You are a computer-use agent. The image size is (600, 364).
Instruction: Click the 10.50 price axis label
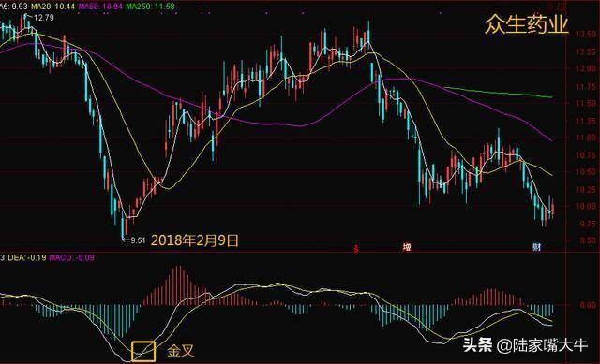[x=586, y=172]
